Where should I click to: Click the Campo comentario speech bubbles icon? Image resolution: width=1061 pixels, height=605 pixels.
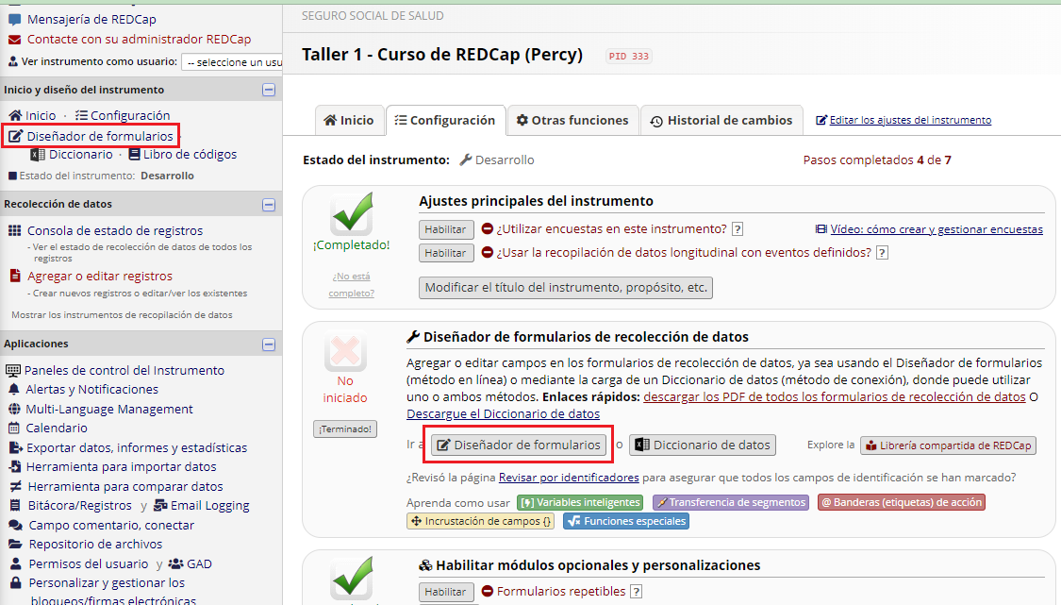[x=15, y=525]
